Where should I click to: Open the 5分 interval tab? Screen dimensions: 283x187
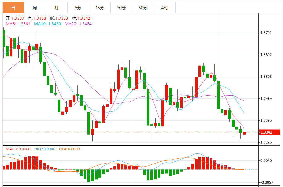click(78, 8)
